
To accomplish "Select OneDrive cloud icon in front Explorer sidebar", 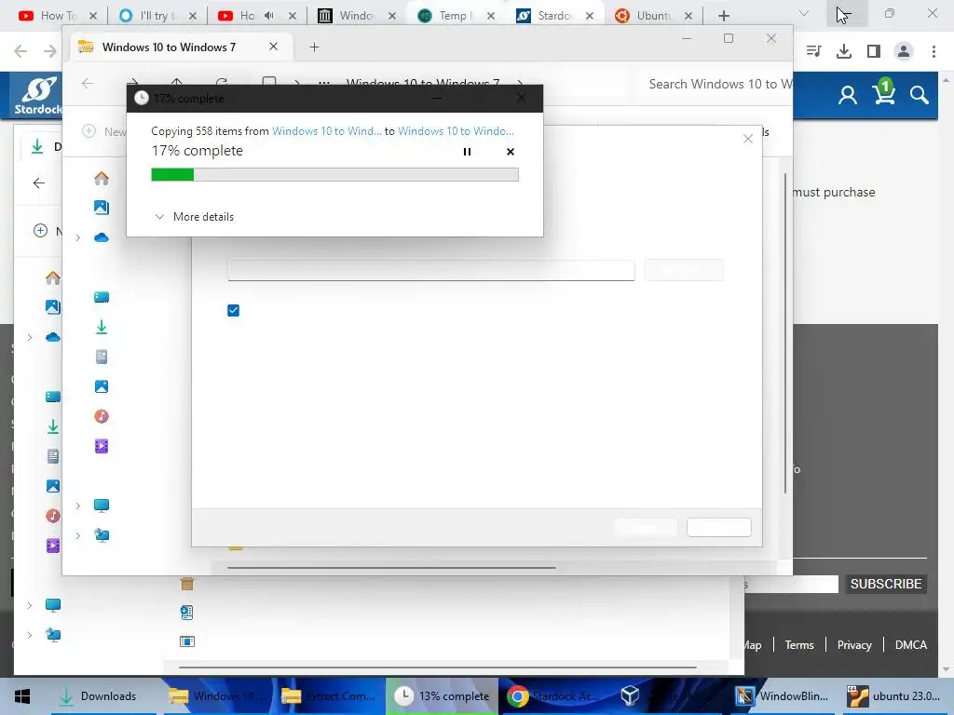I will [102, 237].
